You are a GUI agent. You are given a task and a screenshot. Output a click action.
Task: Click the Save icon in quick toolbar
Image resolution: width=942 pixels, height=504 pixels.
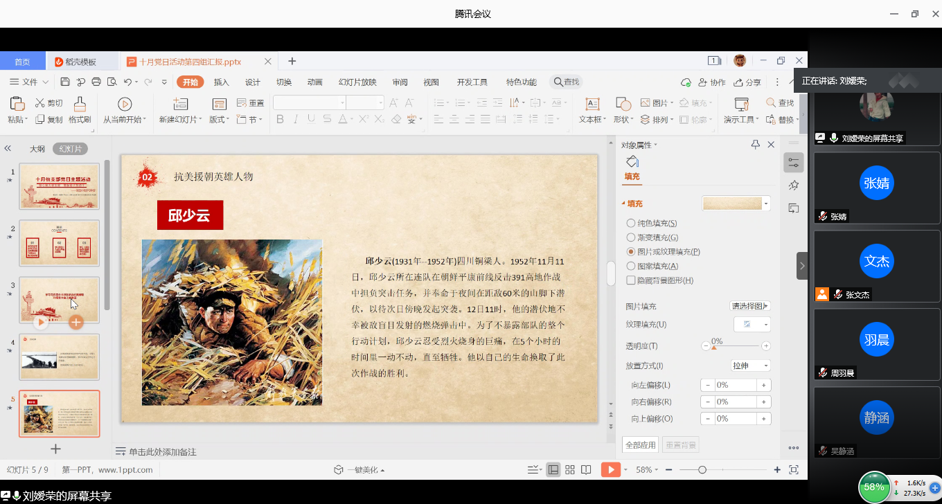[x=65, y=82]
